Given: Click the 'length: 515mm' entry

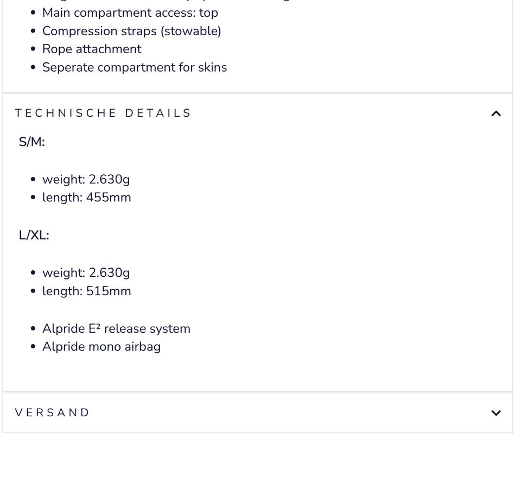Looking at the screenshot, I should (x=87, y=291).
